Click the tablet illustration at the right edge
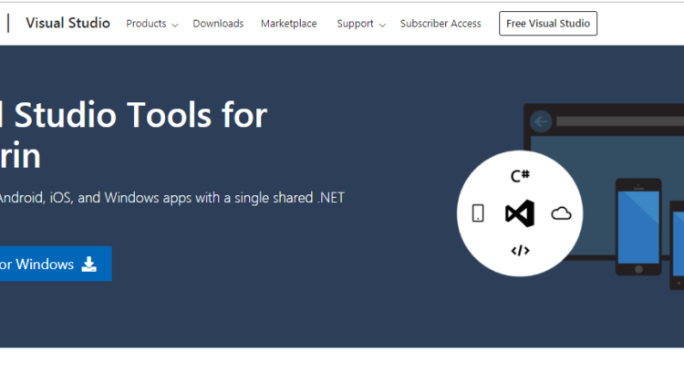 pyautogui.click(x=677, y=244)
